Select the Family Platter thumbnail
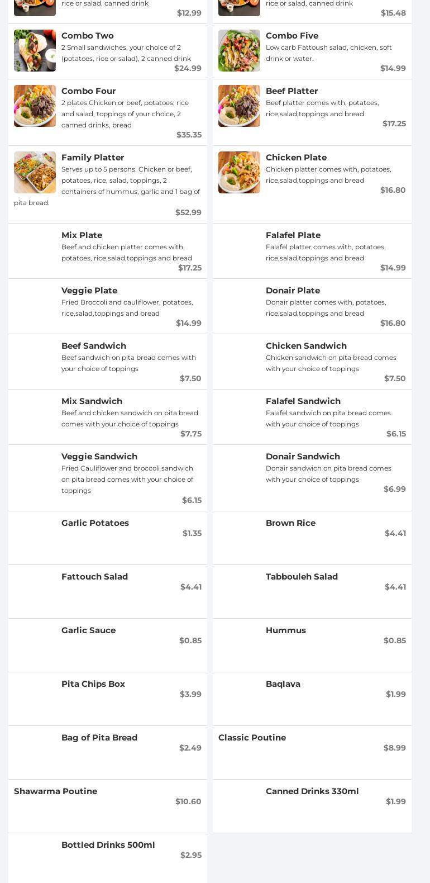The height and width of the screenshot is (883, 430). point(35,172)
